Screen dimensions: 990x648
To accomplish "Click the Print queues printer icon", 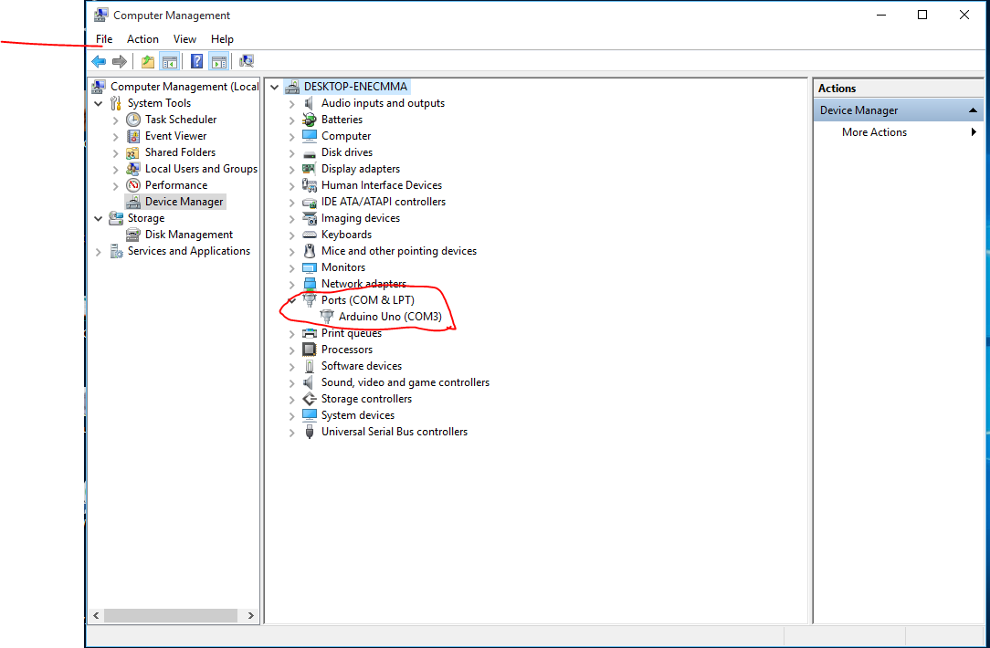I will (310, 332).
